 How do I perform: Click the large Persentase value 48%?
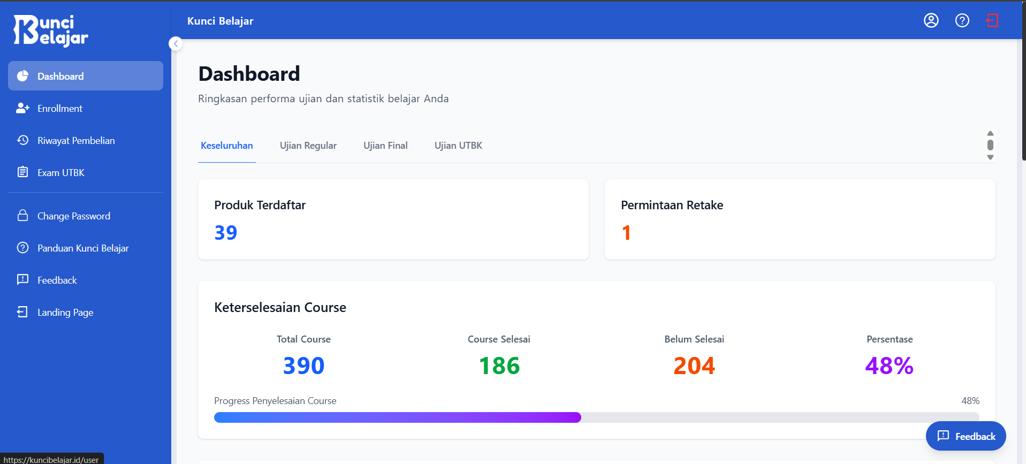[890, 366]
